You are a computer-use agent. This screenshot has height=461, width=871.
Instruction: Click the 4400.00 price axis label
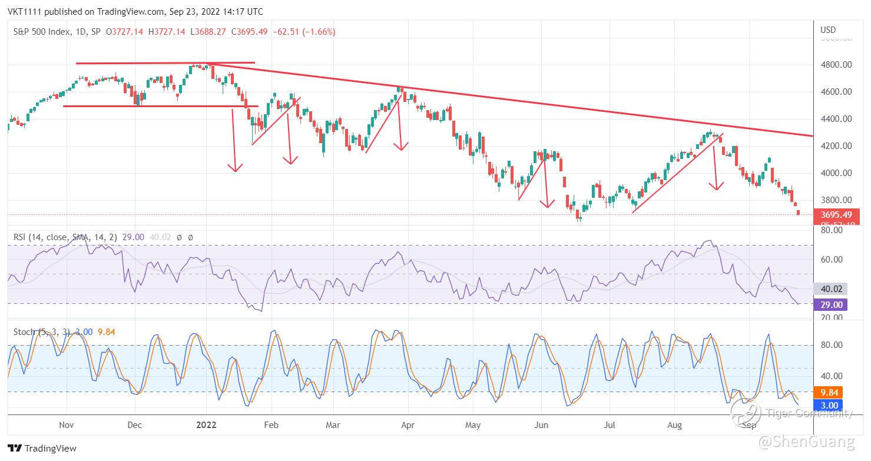coord(837,119)
